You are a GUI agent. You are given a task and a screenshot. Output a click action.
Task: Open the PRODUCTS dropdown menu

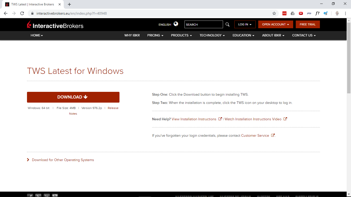tap(181, 35)
